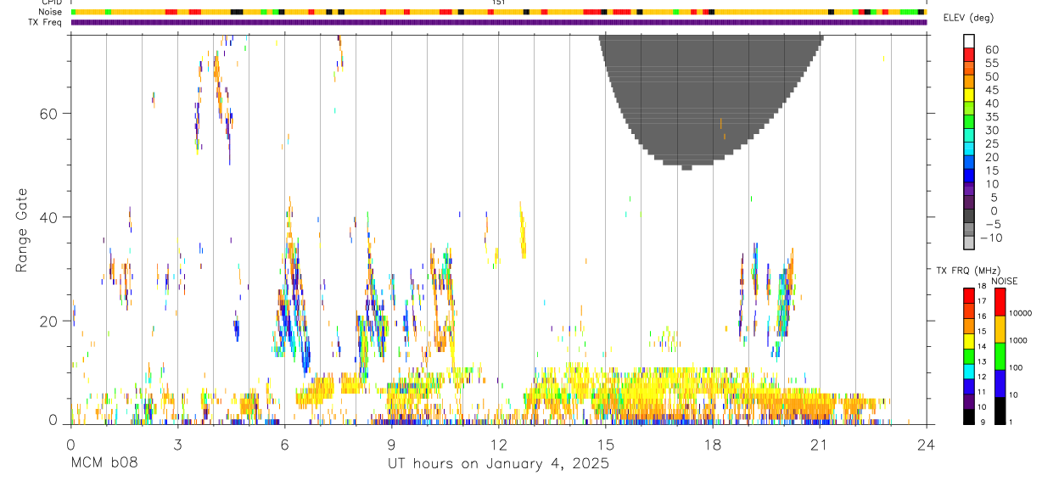Viewport: 1042px width, 481px height.
Task: Click the multicolored Noise strip at top
Action: pyautogui.click(x=498, y=12)
